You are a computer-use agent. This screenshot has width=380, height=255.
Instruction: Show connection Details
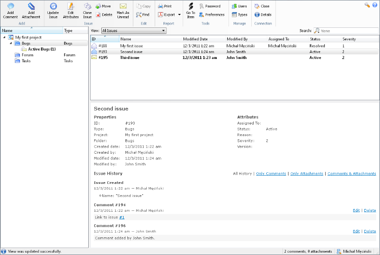tap(263, 15)
